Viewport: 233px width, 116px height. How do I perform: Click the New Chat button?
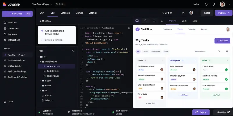17,14
